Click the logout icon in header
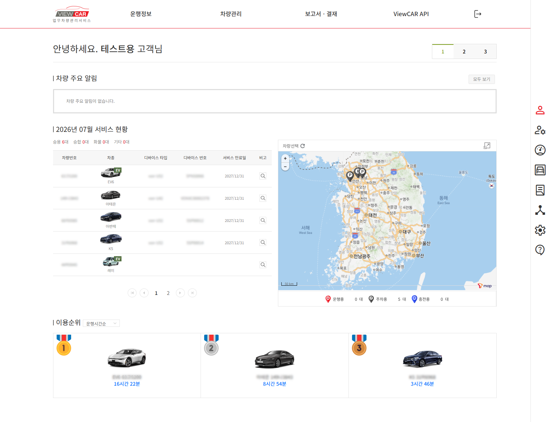The height and width of the screenshot is (422, 549). pyautogui.click(x=477, y=14)
